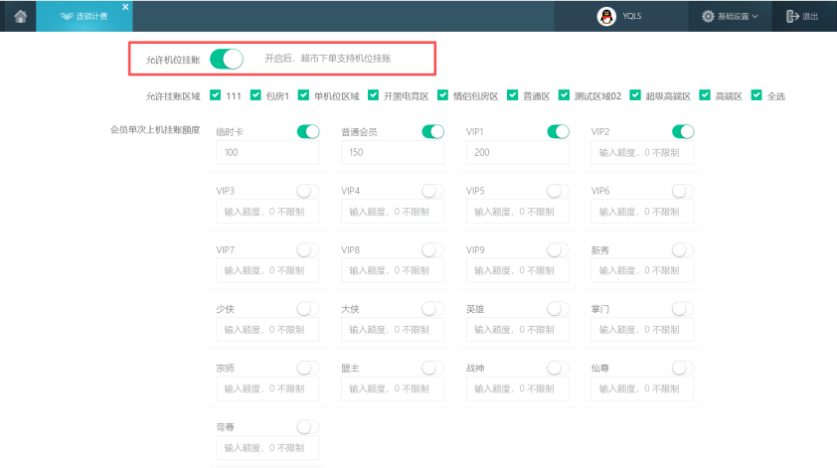The image size is (837, 468).
Task: Enable the 宗师 toggle
Action: point(308,368)
